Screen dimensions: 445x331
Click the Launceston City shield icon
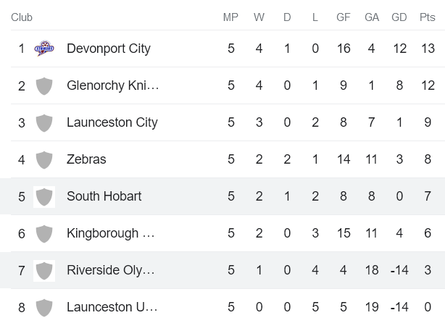point(44,122)
